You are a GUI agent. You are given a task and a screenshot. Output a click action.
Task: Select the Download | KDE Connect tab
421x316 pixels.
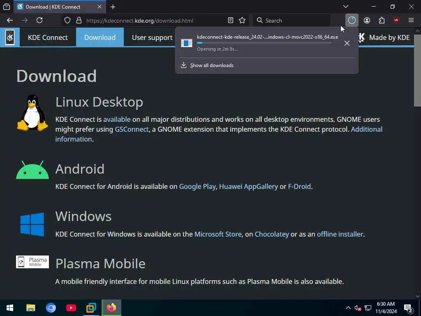click(x=60, y=7)
